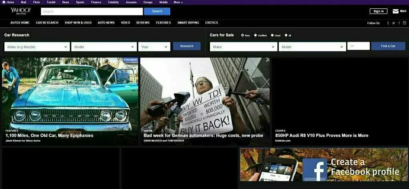The width and height of the screenshot is (409, 189).
Task: Open the Reviews section
Action: [x=143, y=23]
